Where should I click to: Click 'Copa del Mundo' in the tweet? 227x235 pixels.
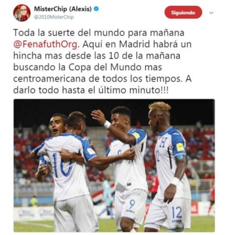point(105,67)
